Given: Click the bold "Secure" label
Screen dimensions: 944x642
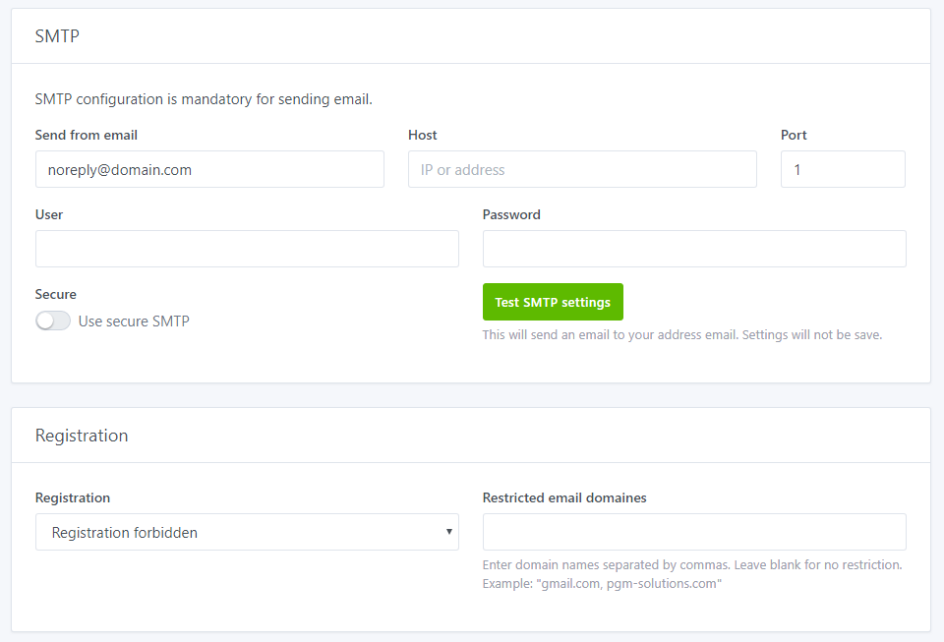Looking at the screenshot, I should pos(56,294).
